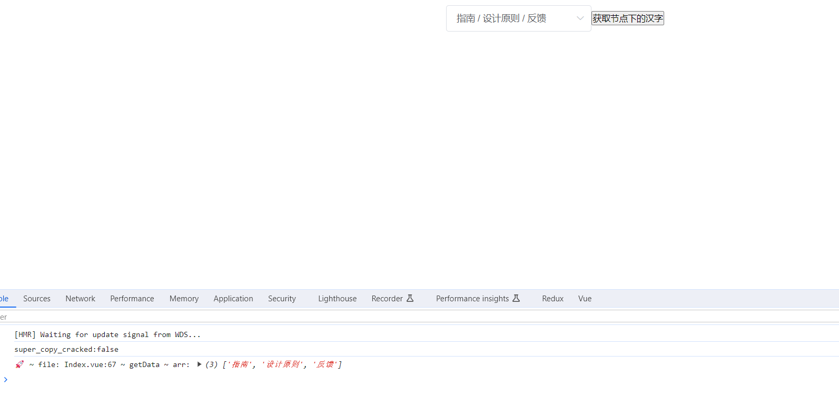Click the HMR waiting for update message
Image resolution: width=839 pixels, height=407 pixels.
[x=107, y=334]
